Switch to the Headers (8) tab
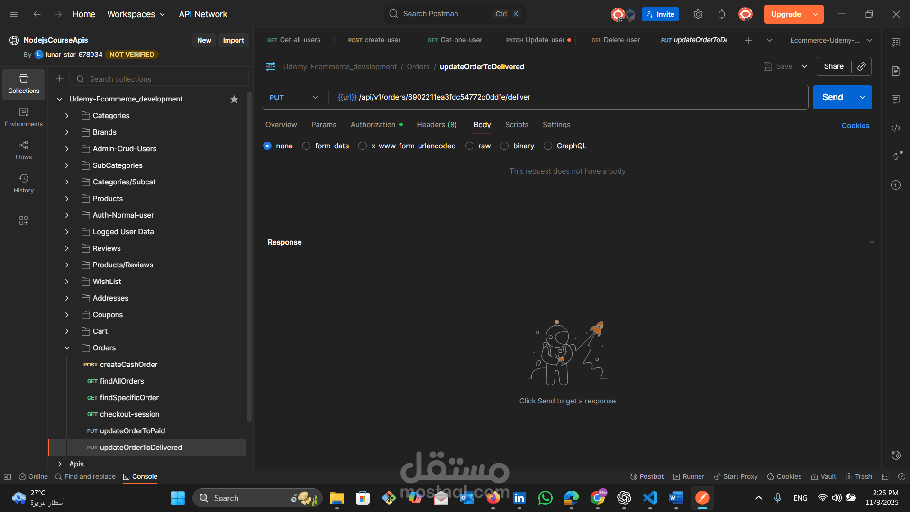The image size is (910, 512). click(x=437, y=125)
